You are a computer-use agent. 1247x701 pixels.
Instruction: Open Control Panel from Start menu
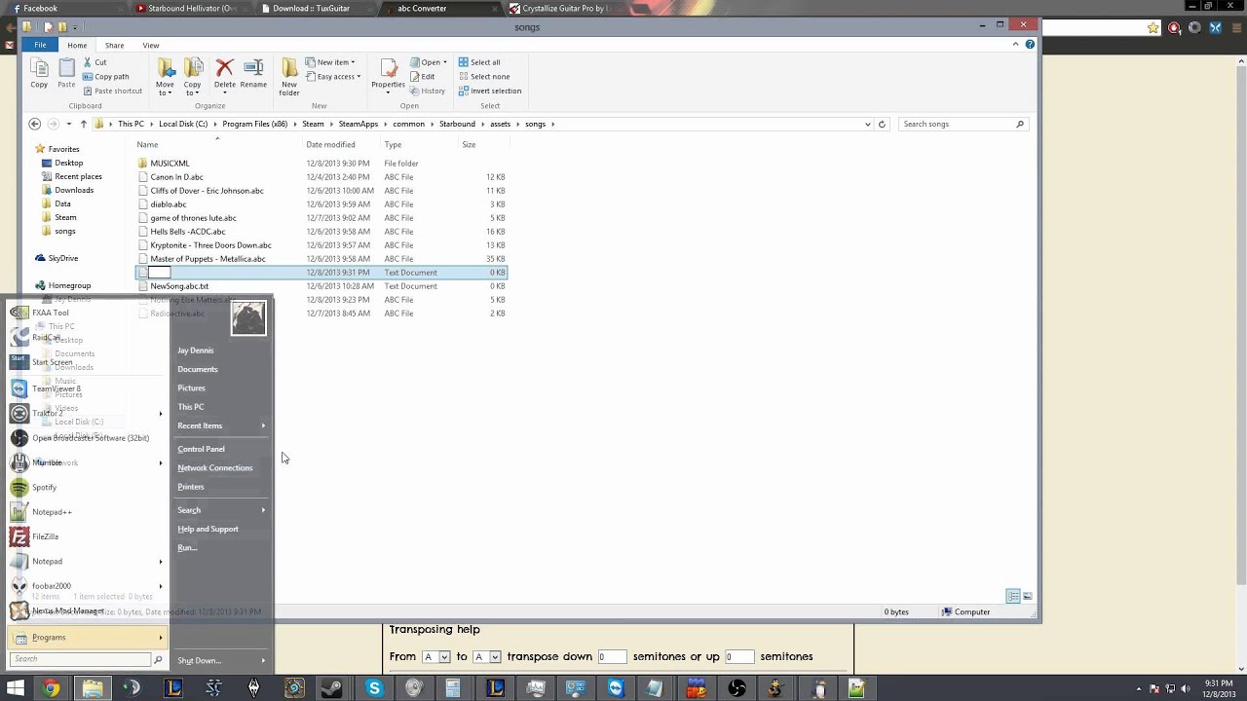(201, 449)
